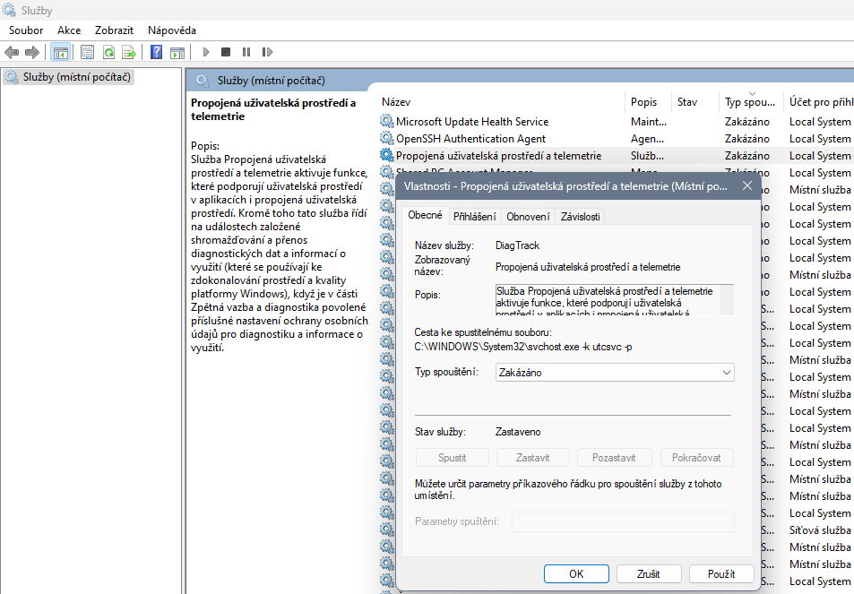Refresh the services list with the green-arrow icon

108,52
